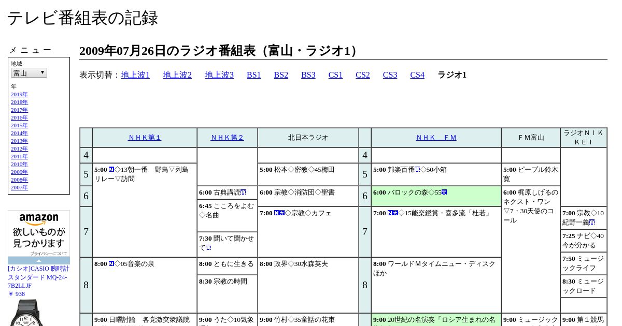
Task: Select the 9:00 20世紀の名演奏 listing
Action: tap(436, 320)
